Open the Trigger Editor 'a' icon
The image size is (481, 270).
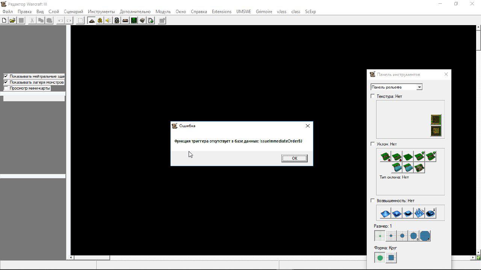[x=100, y=21]
